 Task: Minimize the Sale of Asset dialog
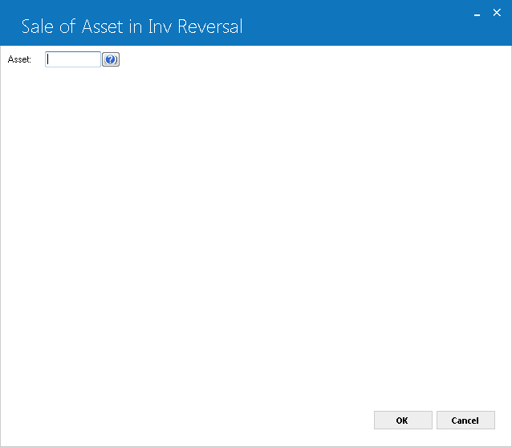click(477, 14)
